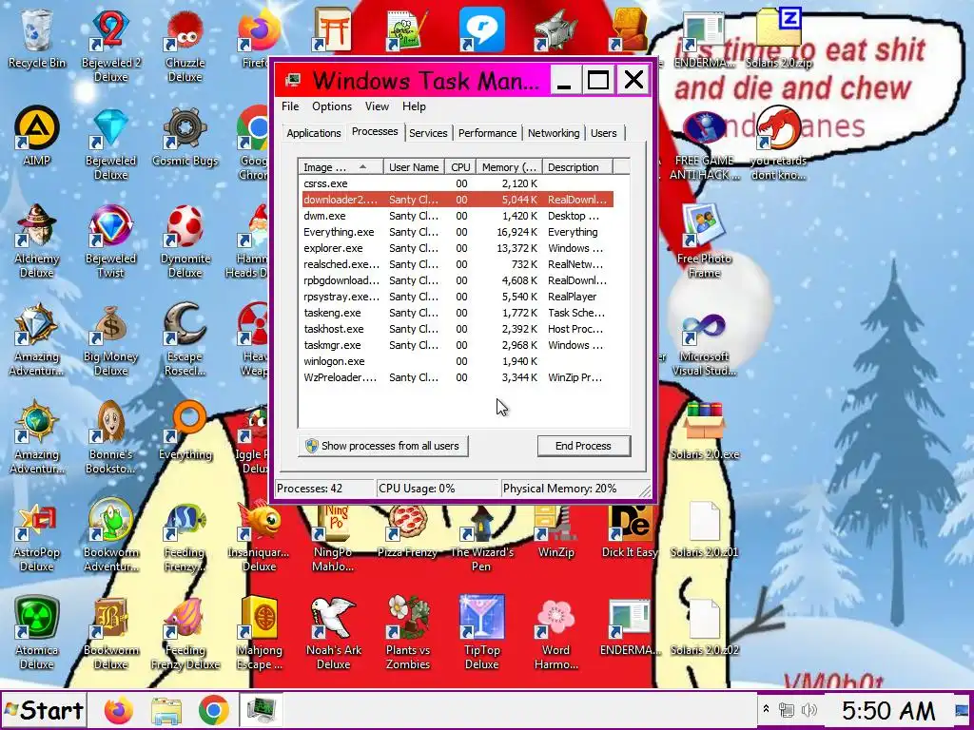Image resolution: width=974 pixels, height=730 pixels.
Task: Select the Word Harmony flower icon
Action: pyautogui.click(x=555, y=633)
